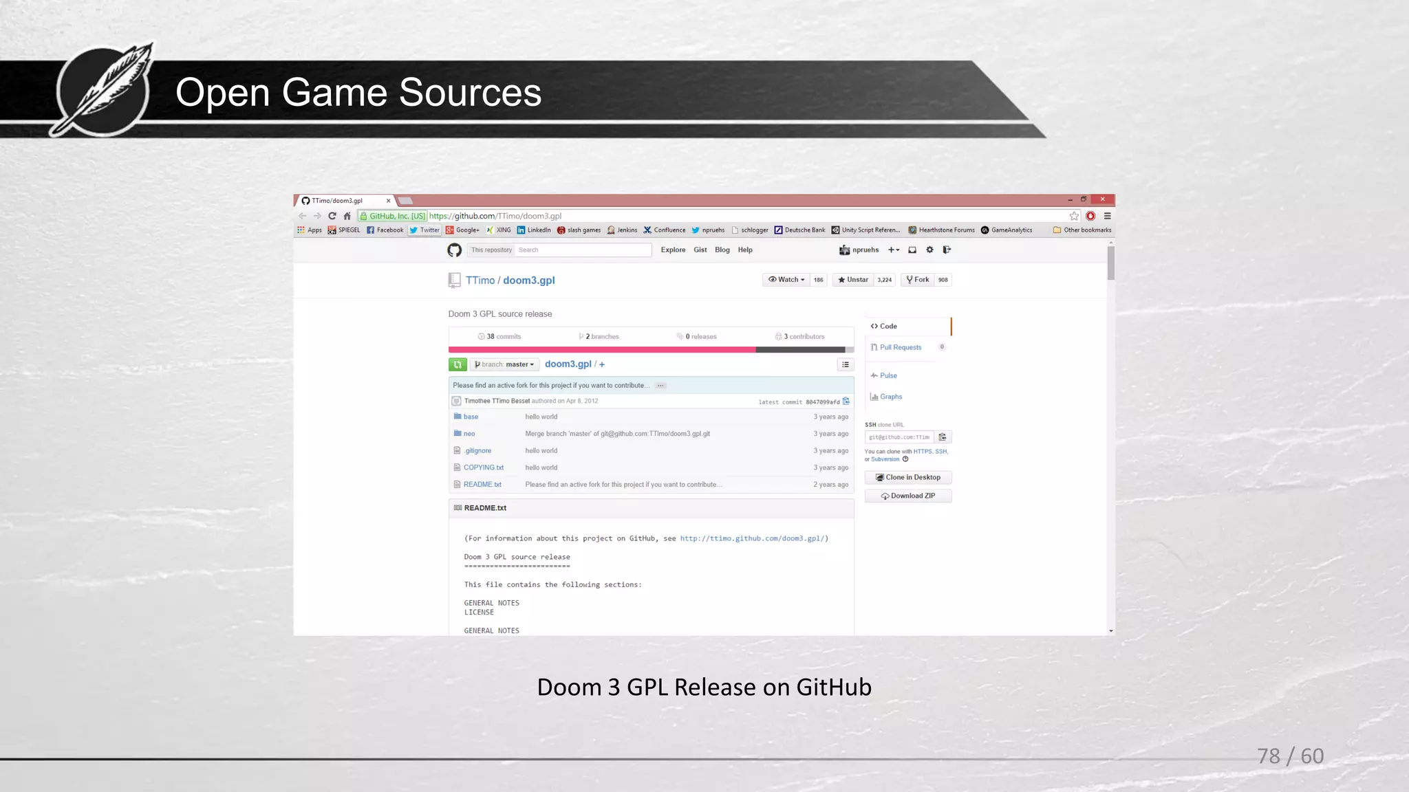Switch clone URL to HTTPS

(923, 452)
